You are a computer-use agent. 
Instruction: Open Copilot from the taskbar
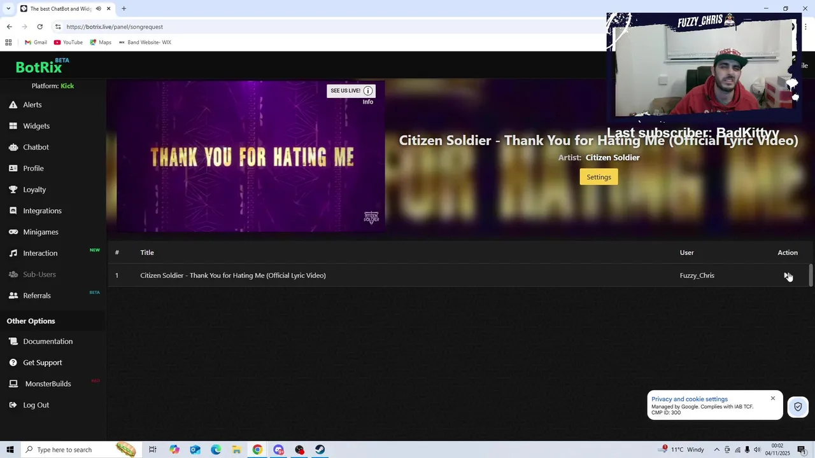click(174, 450)
